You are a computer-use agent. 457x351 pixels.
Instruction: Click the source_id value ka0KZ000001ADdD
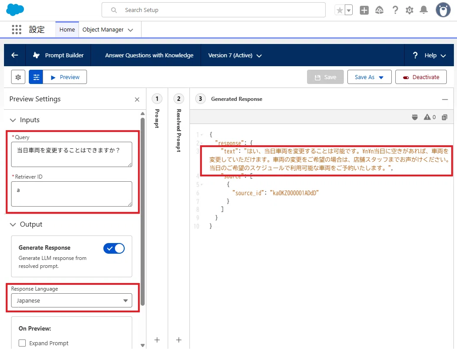click(294, 193)
